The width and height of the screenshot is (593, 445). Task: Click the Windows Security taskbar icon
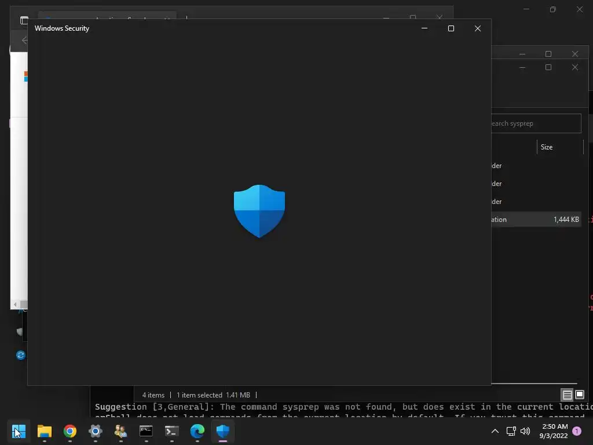tap(223, 431)
